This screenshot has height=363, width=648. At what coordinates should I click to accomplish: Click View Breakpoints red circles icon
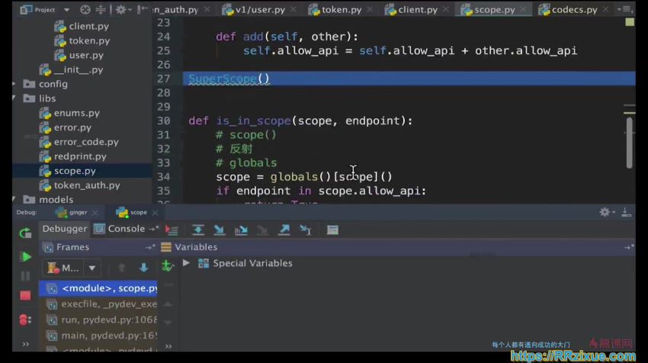click(25, 320)
